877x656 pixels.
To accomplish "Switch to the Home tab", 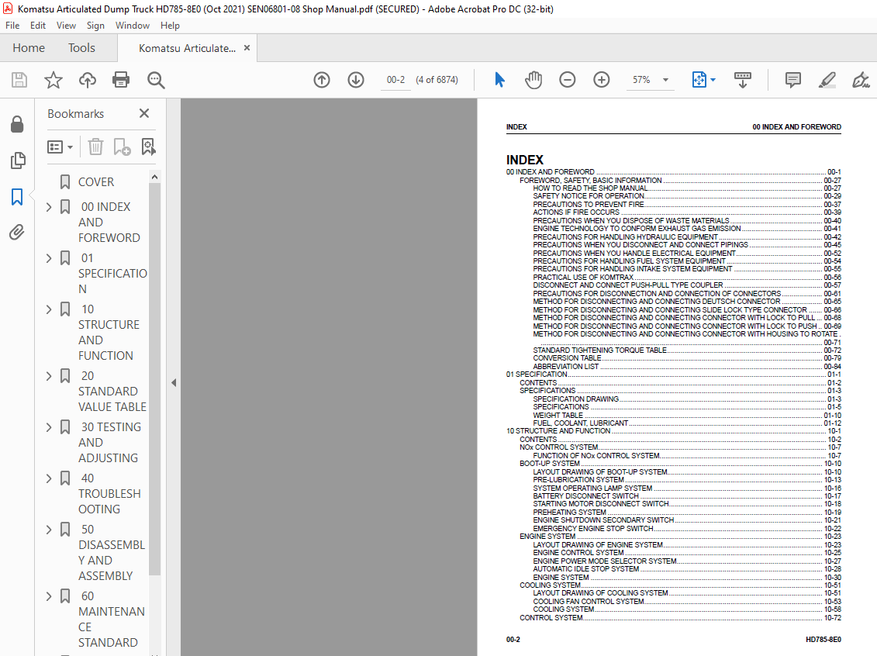I will pyautogui.click(x=29, y=48).
